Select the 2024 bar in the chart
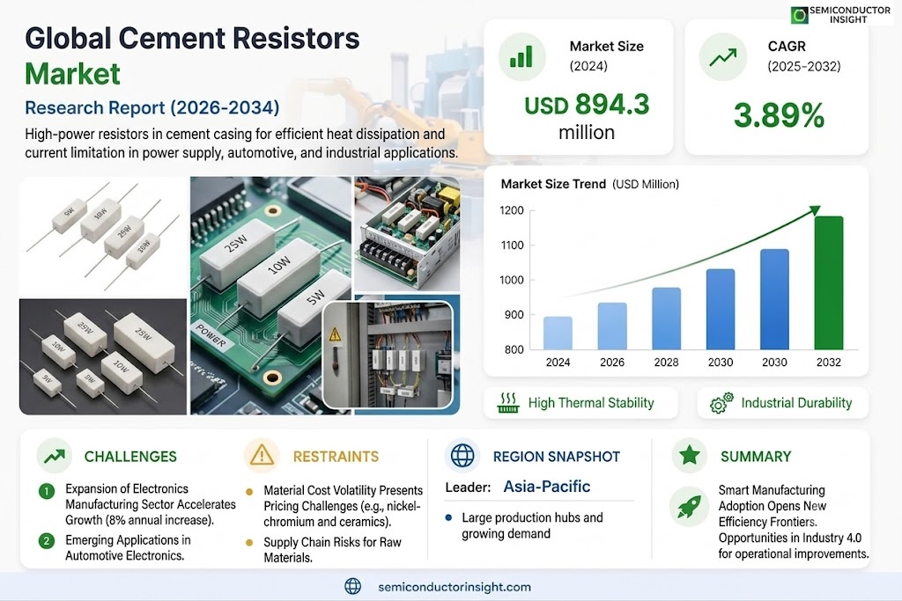The height and width of the screenshot is (601, 902). click(558, 333)
